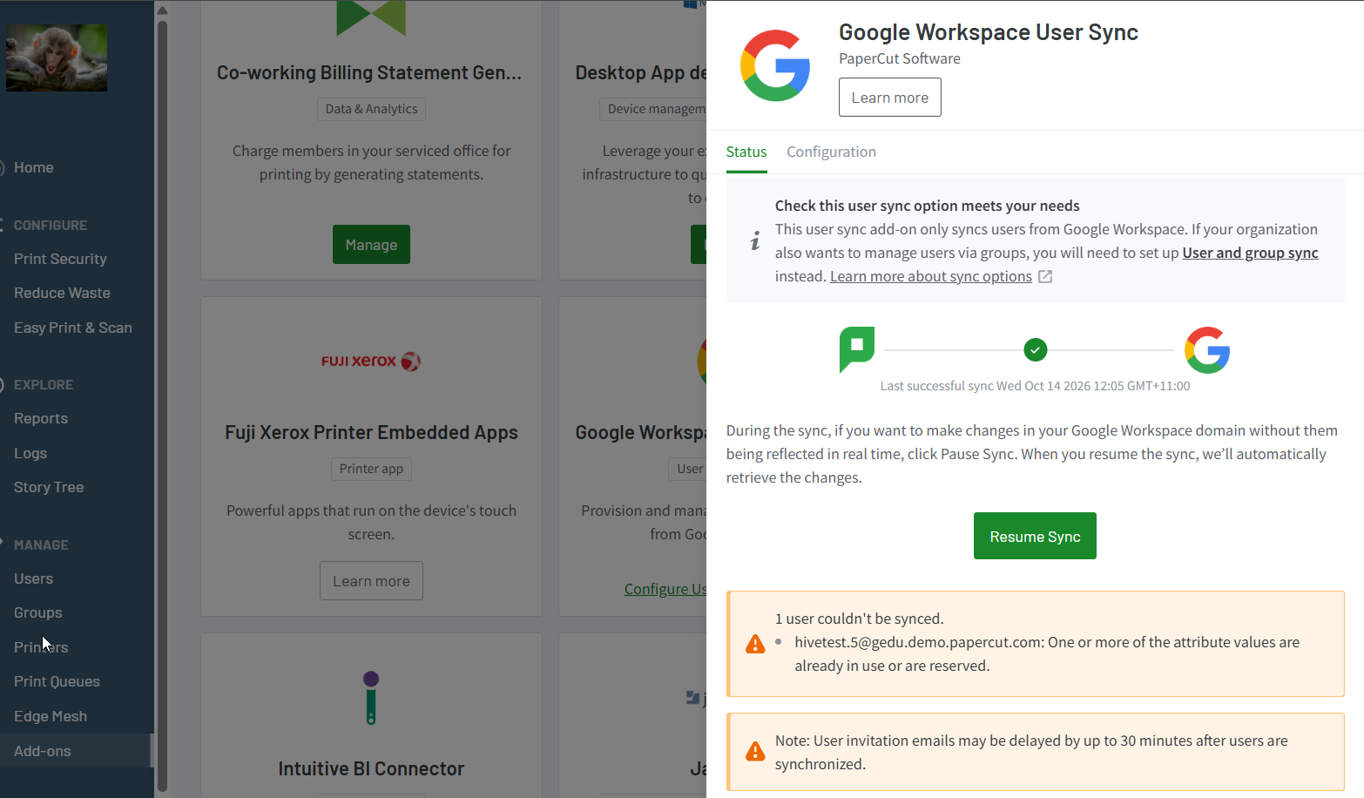
Task: Click the PaperCut Software publisher text
Action: 900,58
